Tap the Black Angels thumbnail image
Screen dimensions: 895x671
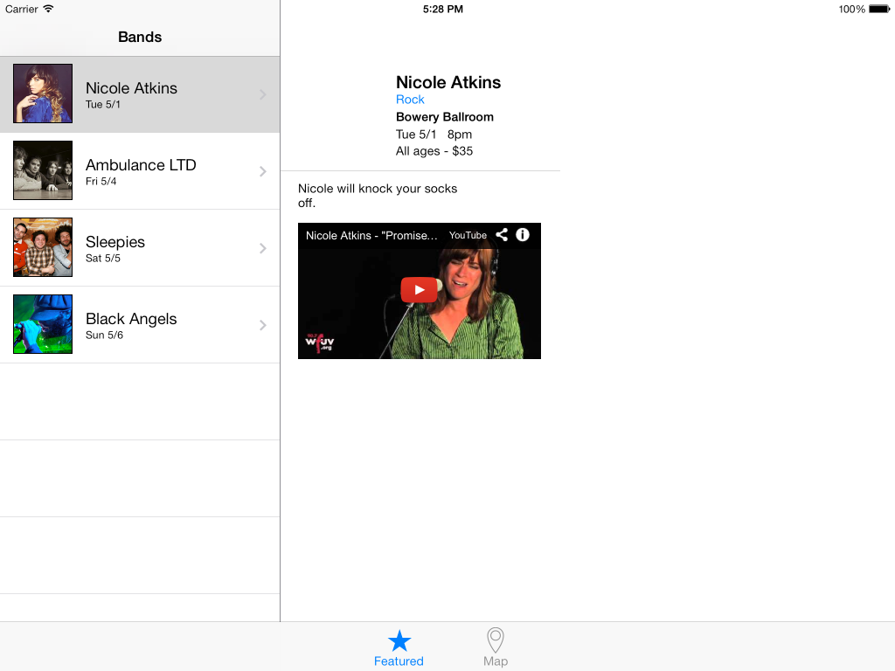(42, 323)
